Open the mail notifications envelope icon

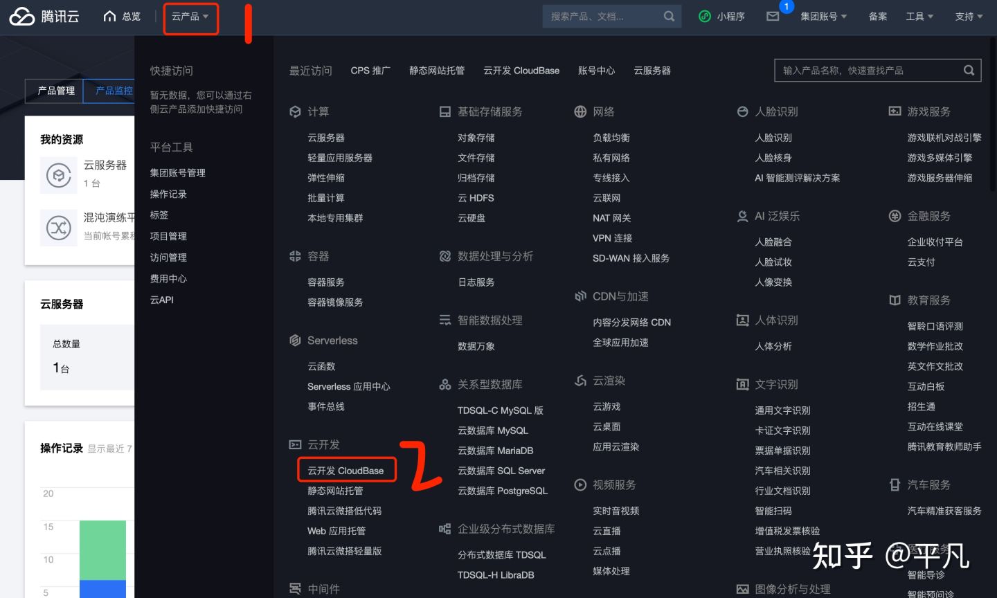773,17
